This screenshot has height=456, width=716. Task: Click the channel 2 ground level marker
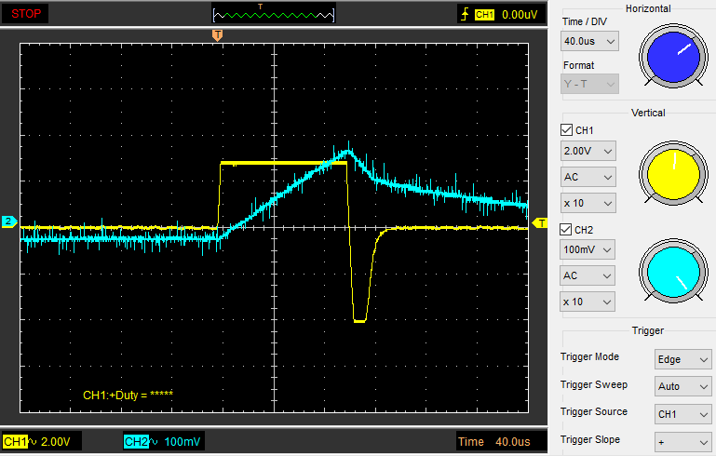(x=8, y=221)
